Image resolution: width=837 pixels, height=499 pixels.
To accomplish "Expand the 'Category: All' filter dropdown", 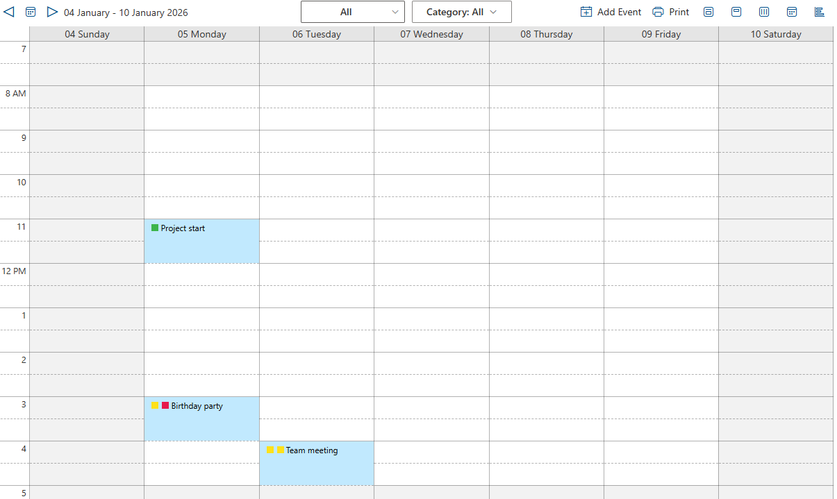I will pos(461,12).
